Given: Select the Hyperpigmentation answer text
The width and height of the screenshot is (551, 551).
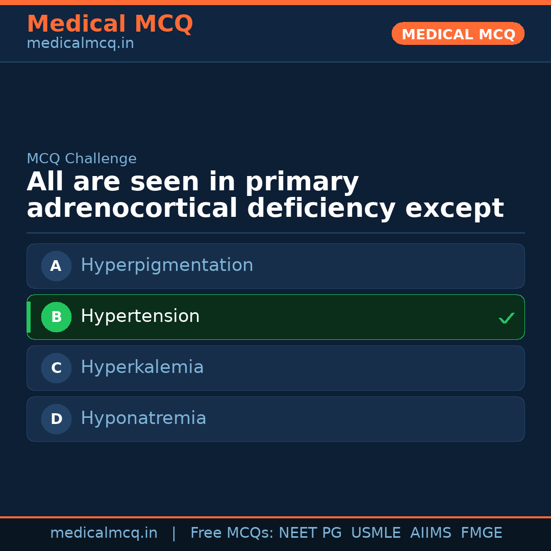Looking at the screenshot, I should pyautogui.click(x=167, y=265).
